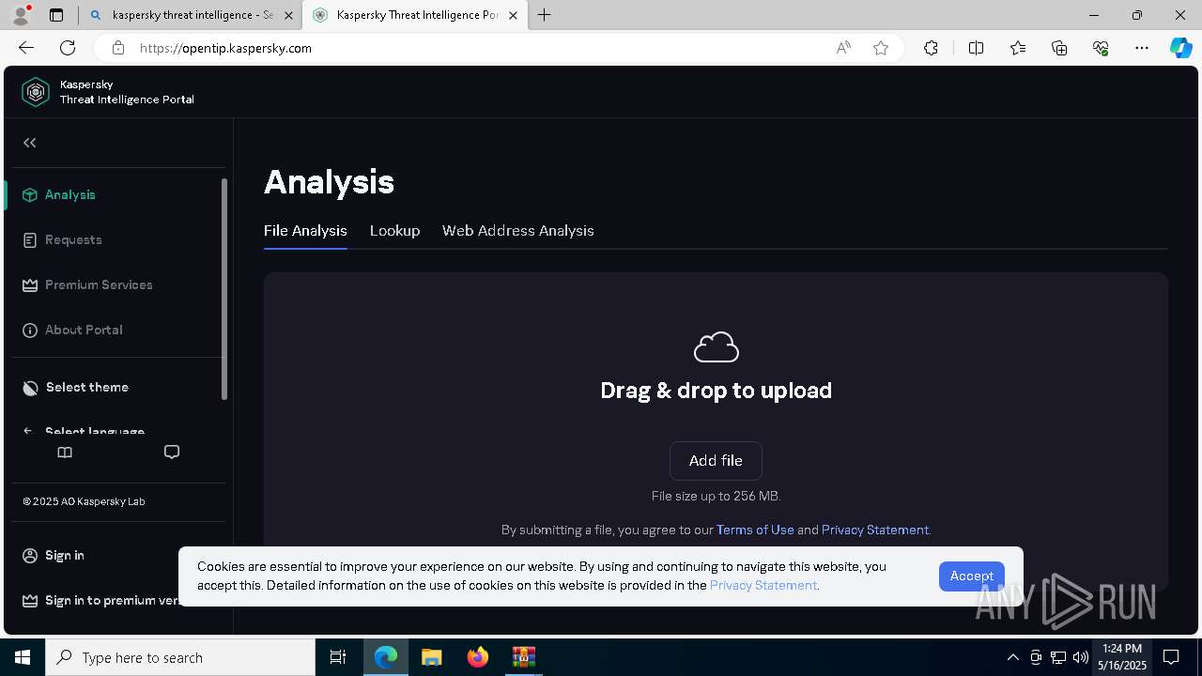
Task: Click the Analysis cube icon
Action: pyautogui.click(x=30, y=194)
